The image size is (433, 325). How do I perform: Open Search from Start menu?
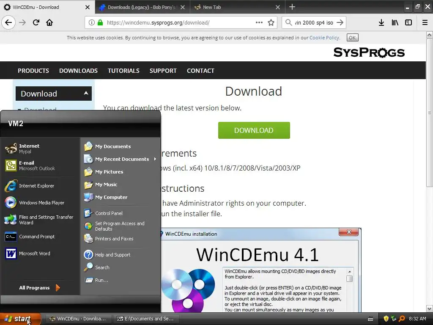click(120, 267)
